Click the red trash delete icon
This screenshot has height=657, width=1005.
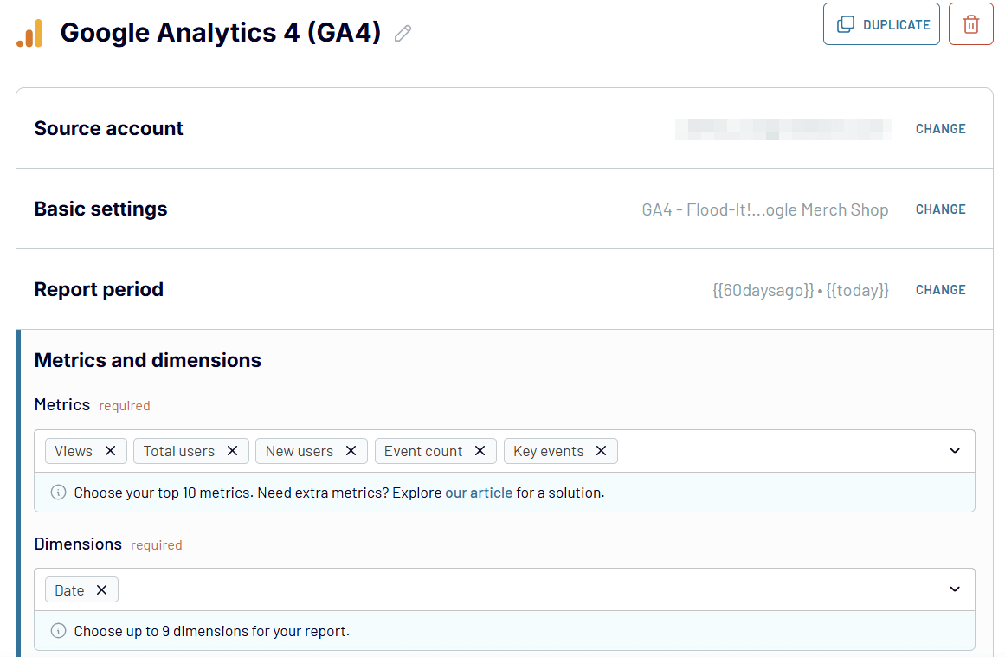point(971,24)
